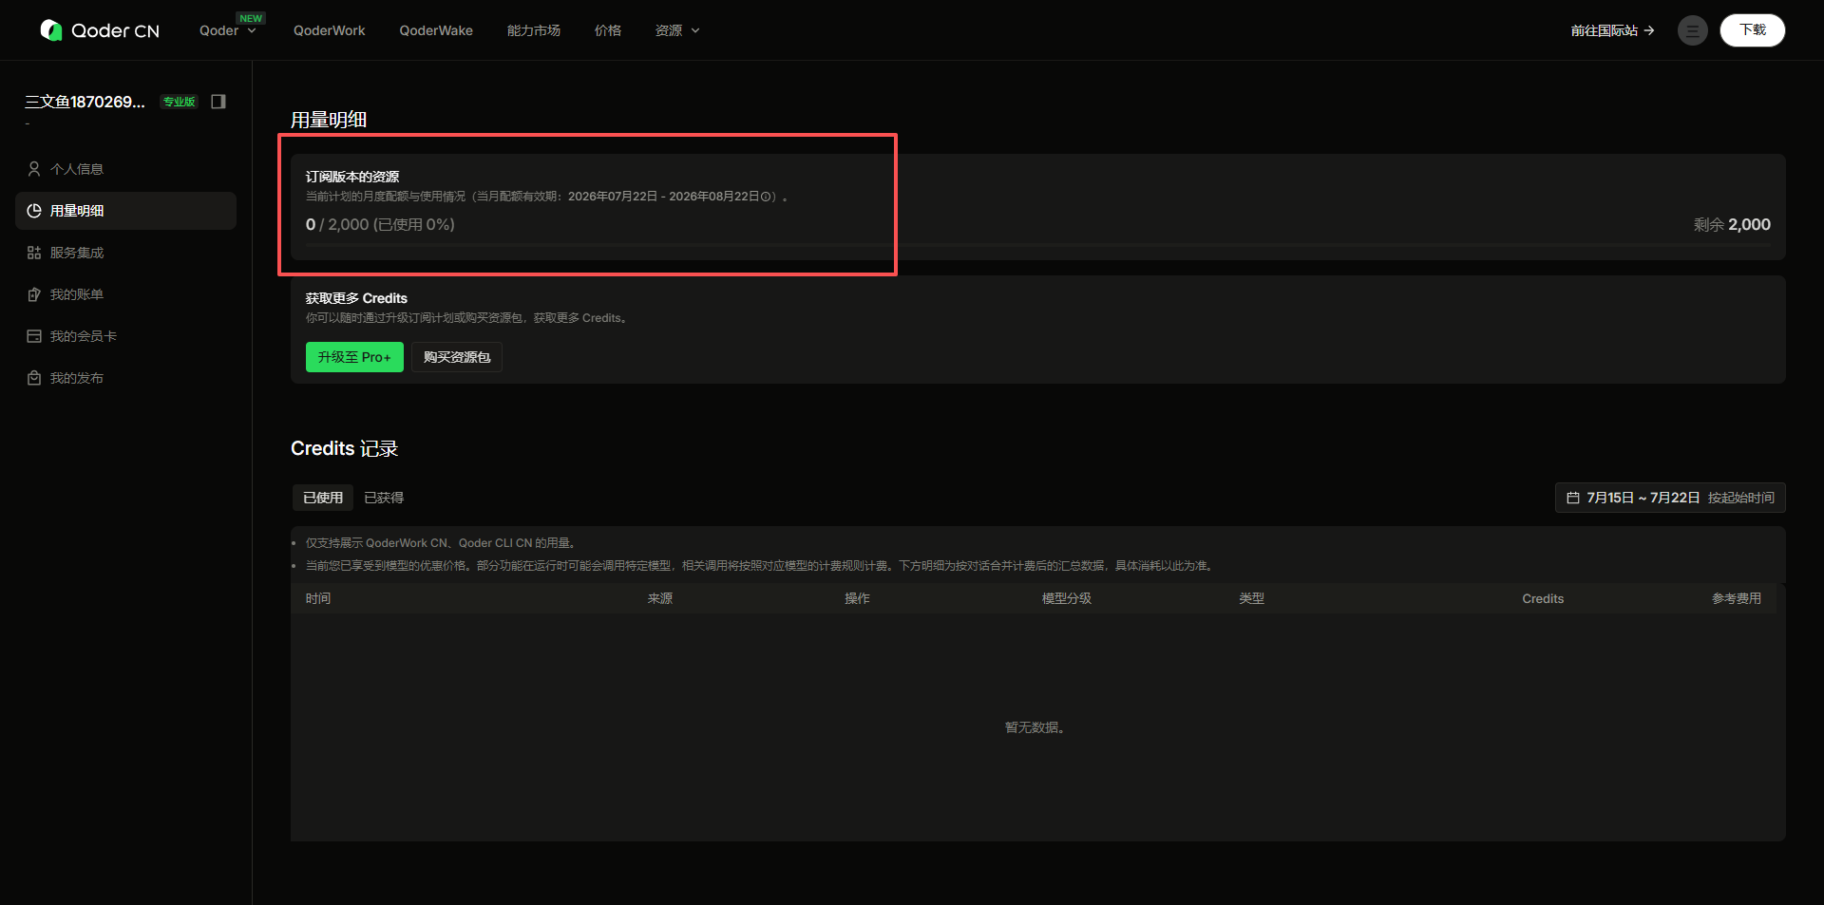Click the info icon after 2026年08月22日

[x=766, y=197]
